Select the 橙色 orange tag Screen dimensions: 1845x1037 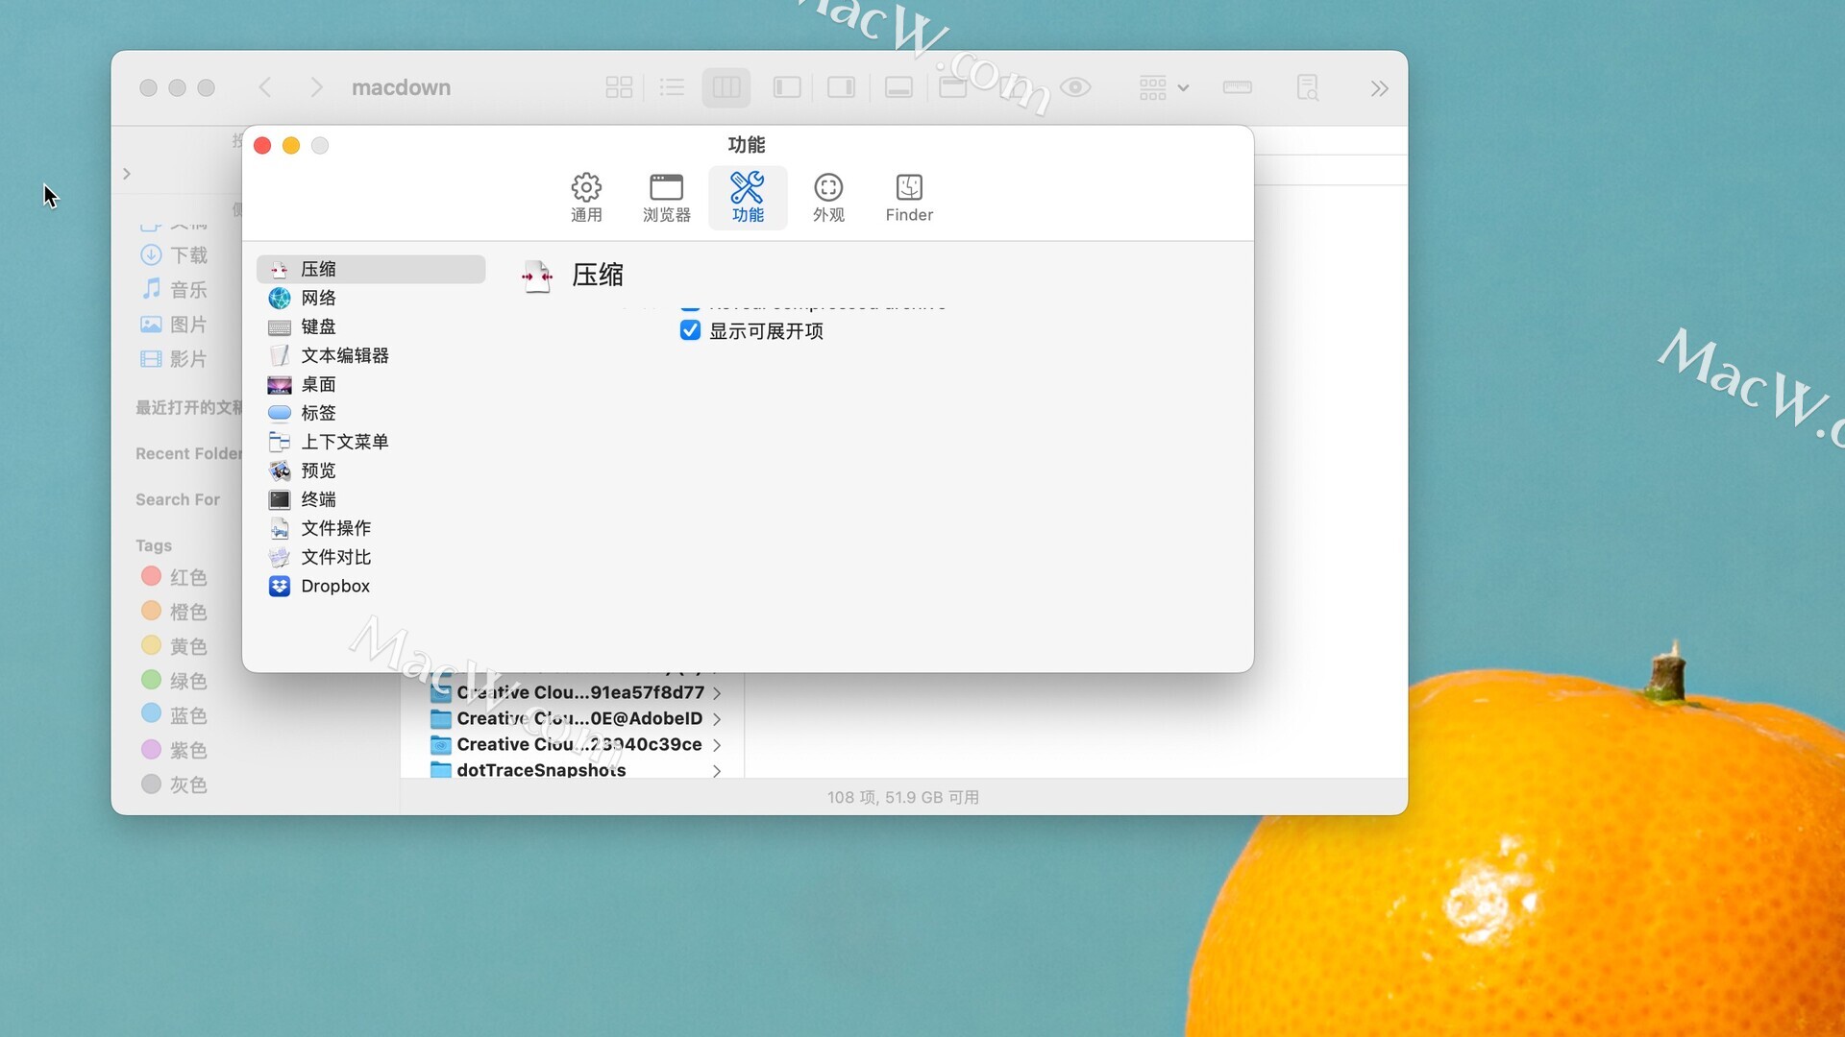(x=174, y=612)
